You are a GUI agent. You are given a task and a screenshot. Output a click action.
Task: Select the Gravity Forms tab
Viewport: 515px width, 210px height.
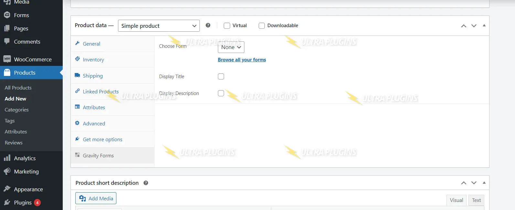(113, 155)
